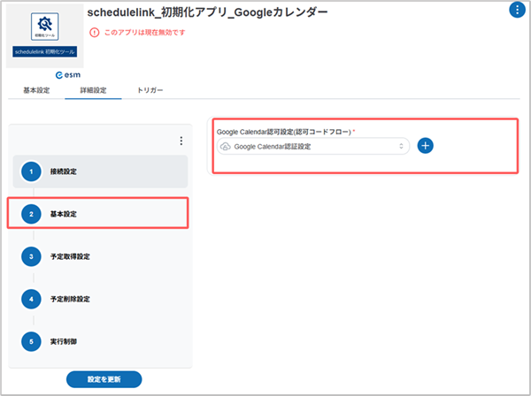Add a new Google Calendar authorization setting
This screenshot has height=396, width=531.
pyautogui.click(x=425, y=146)
